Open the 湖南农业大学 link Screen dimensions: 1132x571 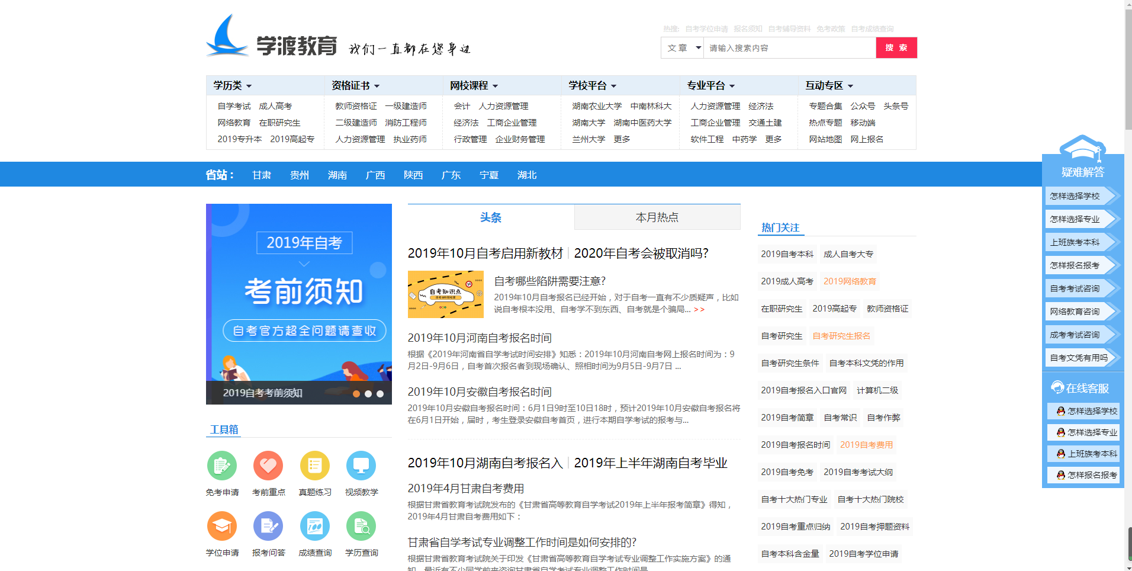[597, 106]
